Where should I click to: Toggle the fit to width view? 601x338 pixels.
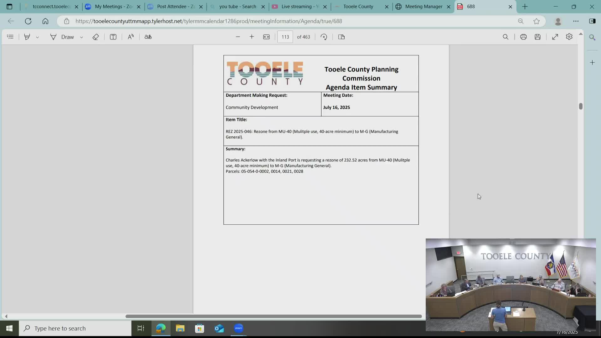click(x=266, y=37)
